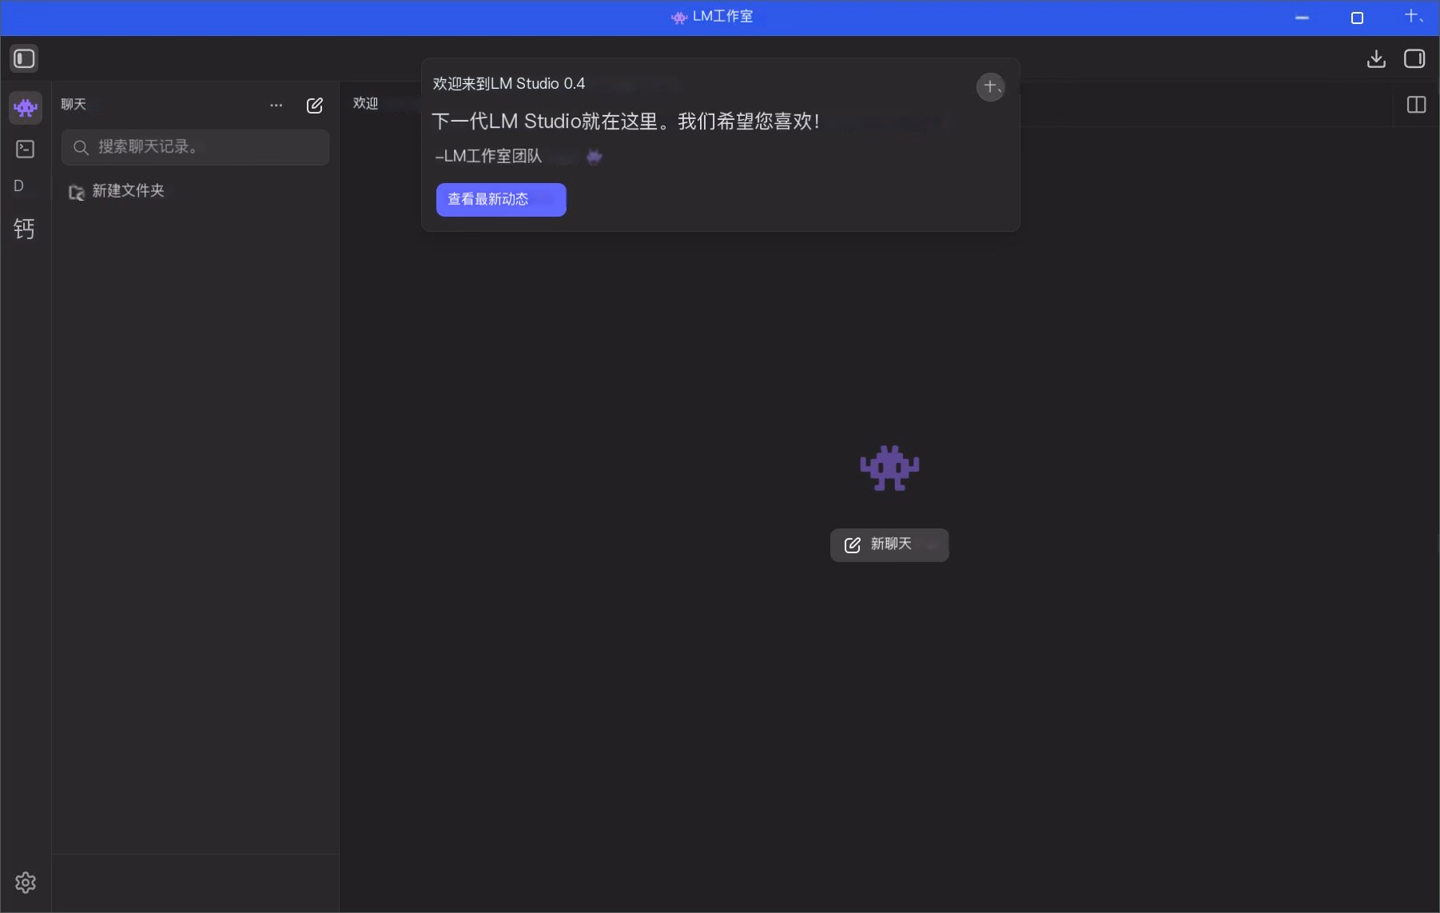Close the LM Studio 0.4 welcome popup
Image resolution: width=1440 pixels, height=913 pixels.
coord(991,86)
